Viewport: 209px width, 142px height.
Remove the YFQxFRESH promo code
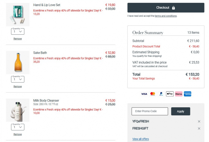tap(199, 121)
